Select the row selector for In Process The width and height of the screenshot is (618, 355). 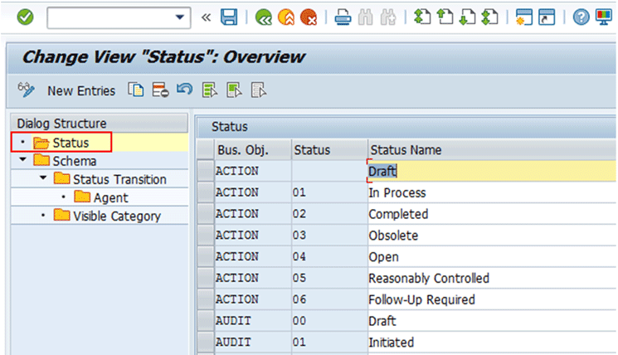tap(204, 192)
